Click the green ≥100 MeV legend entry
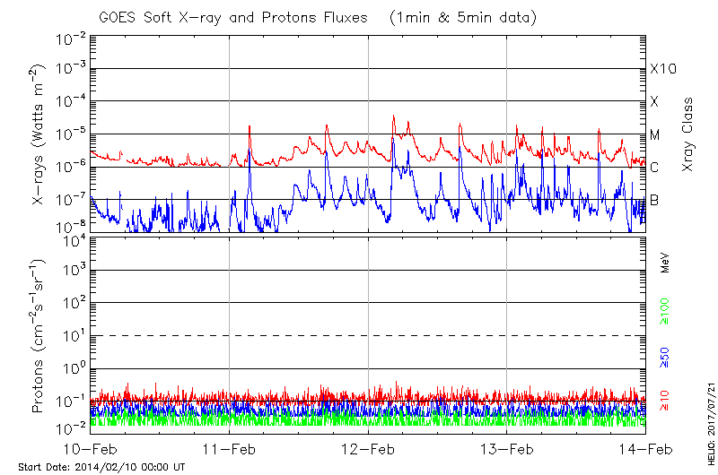 (666, 312)
